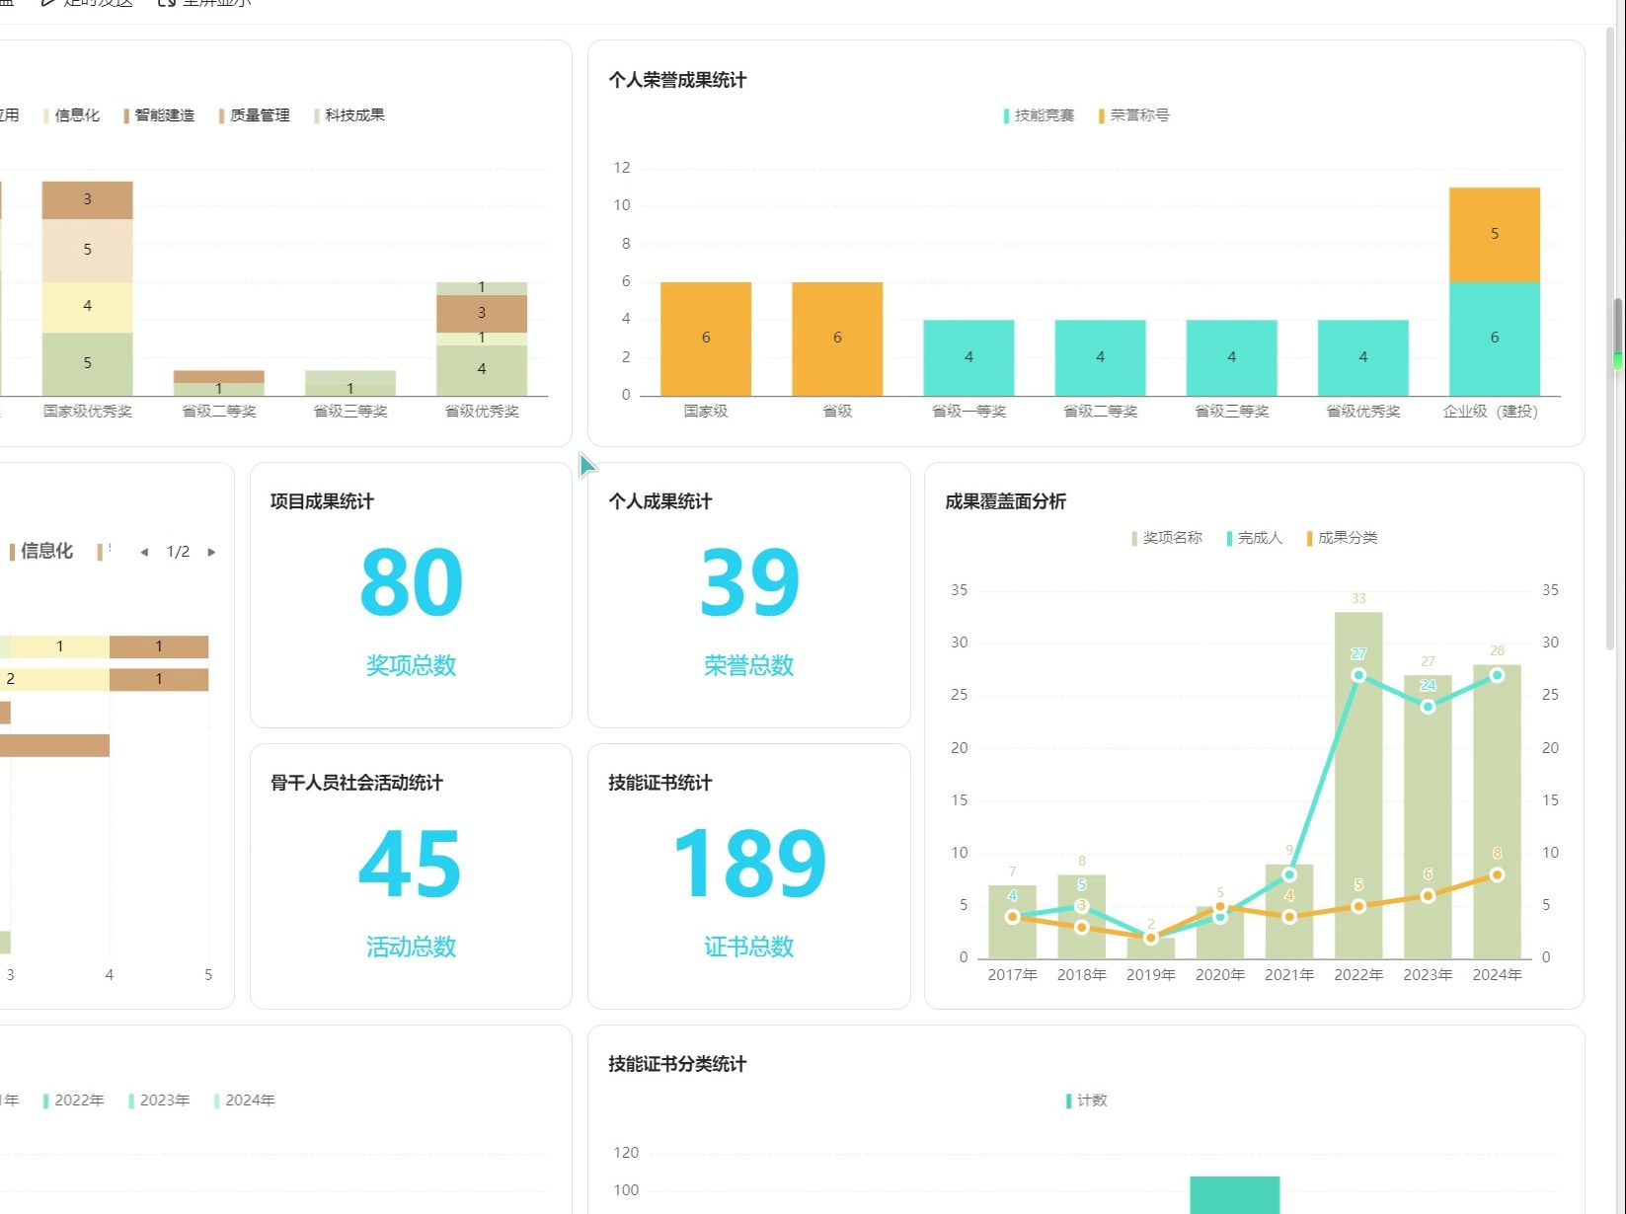Click the tall teal bar in 技能证书分类统计

coord(1234,1195)
